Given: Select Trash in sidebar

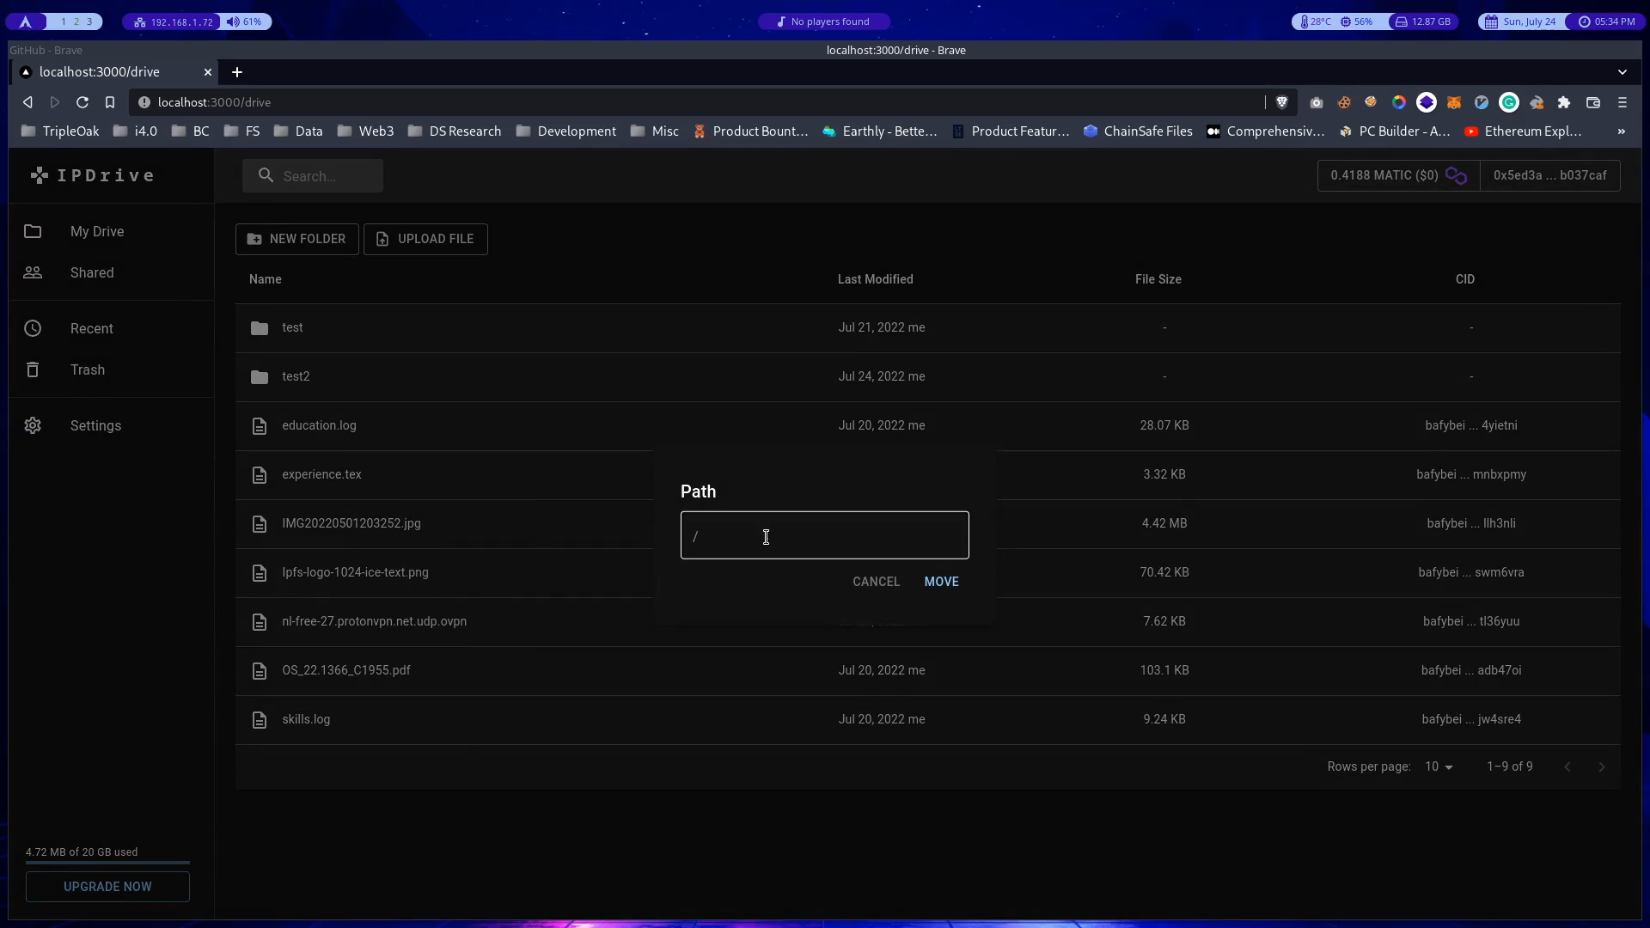Looking at the screenshot, I should pos(112,369).
